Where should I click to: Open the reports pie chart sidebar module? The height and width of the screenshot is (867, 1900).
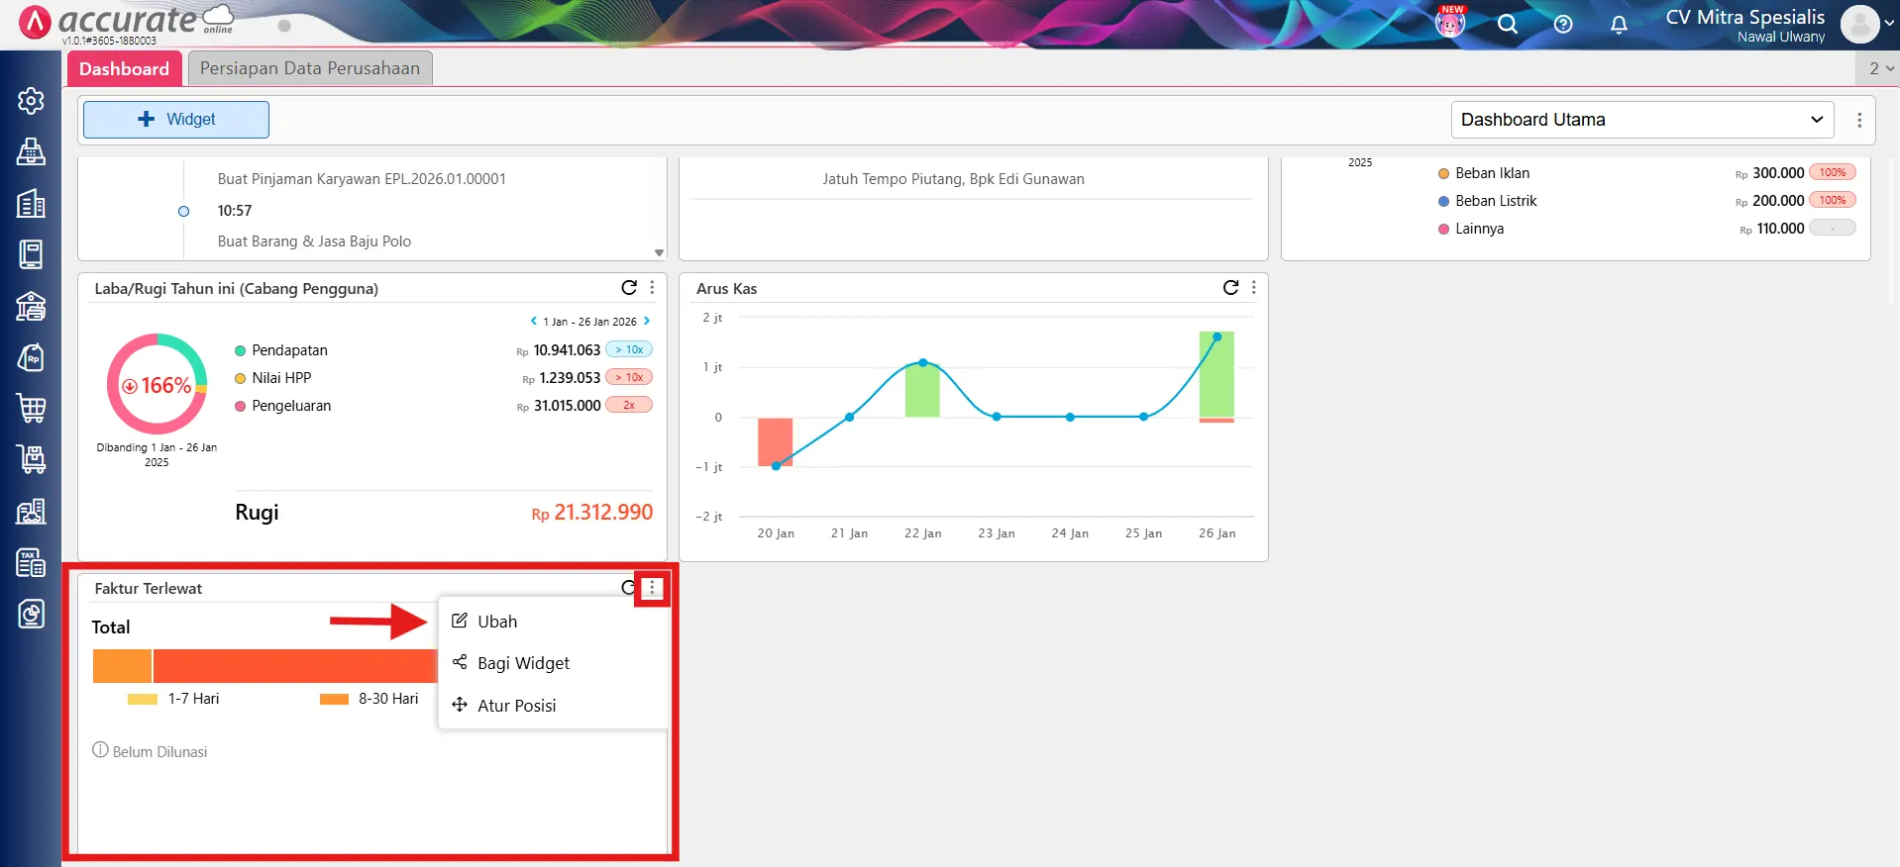(31, 614)
